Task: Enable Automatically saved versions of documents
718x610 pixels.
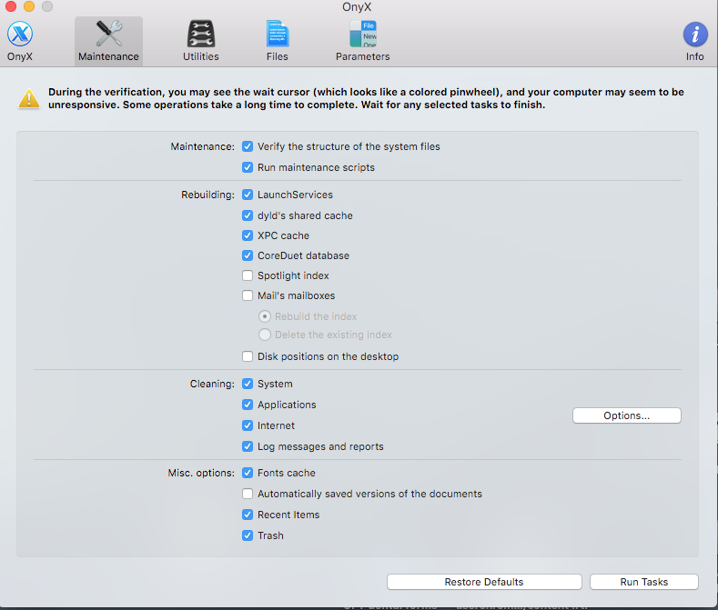Action: click(x=248, y=494)
